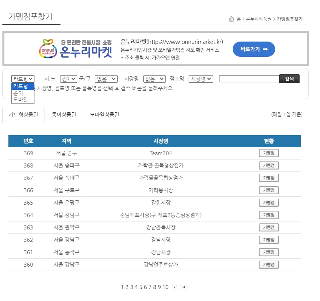Click 홈 breadcrumb link

[x=239, y=19]
